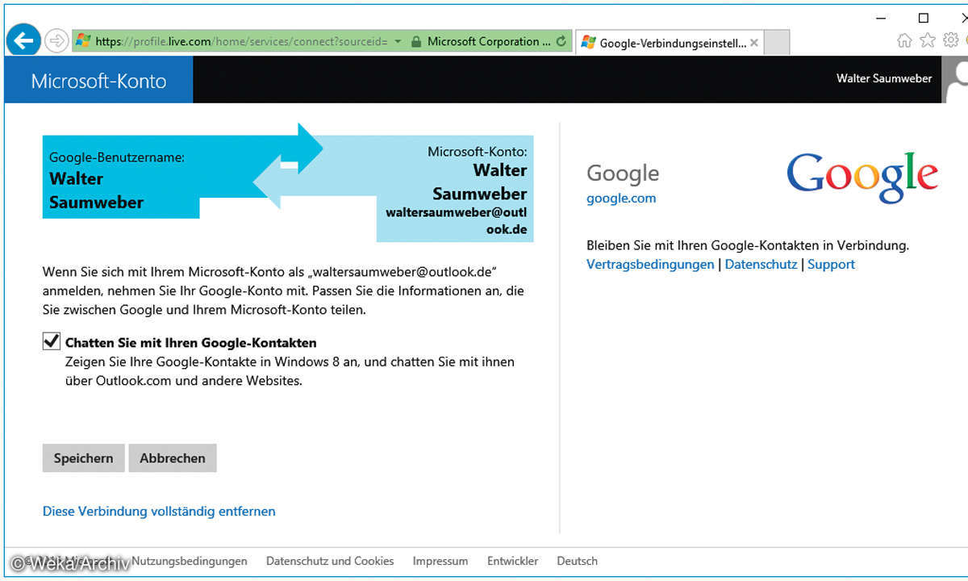Click the Abbrechen button

173,458
